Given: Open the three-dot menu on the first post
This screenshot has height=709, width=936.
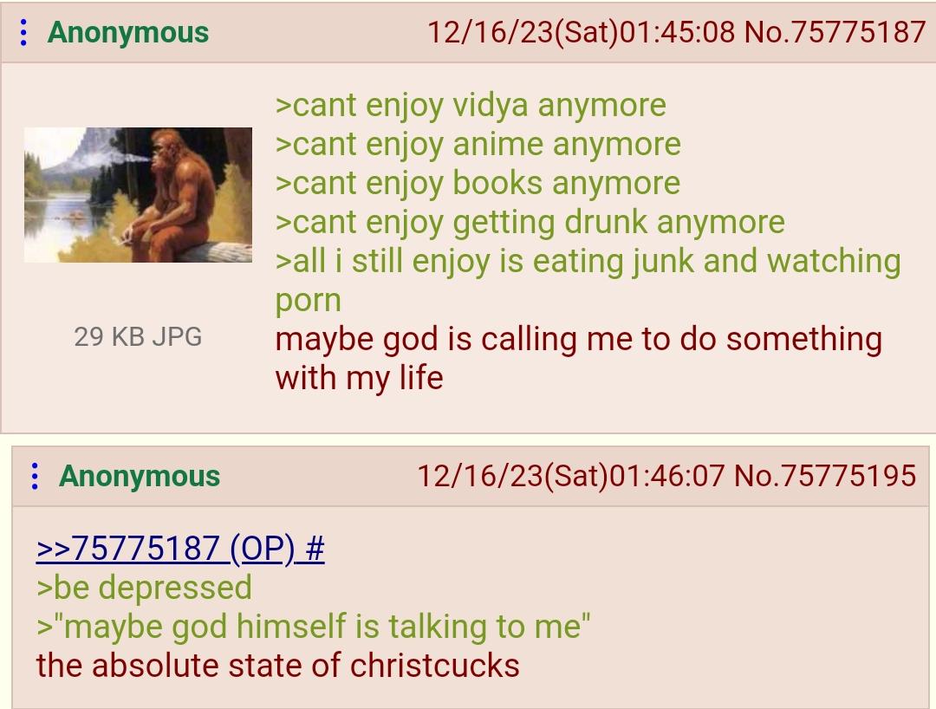Looking at the screenshot, I should pos(23,32).
